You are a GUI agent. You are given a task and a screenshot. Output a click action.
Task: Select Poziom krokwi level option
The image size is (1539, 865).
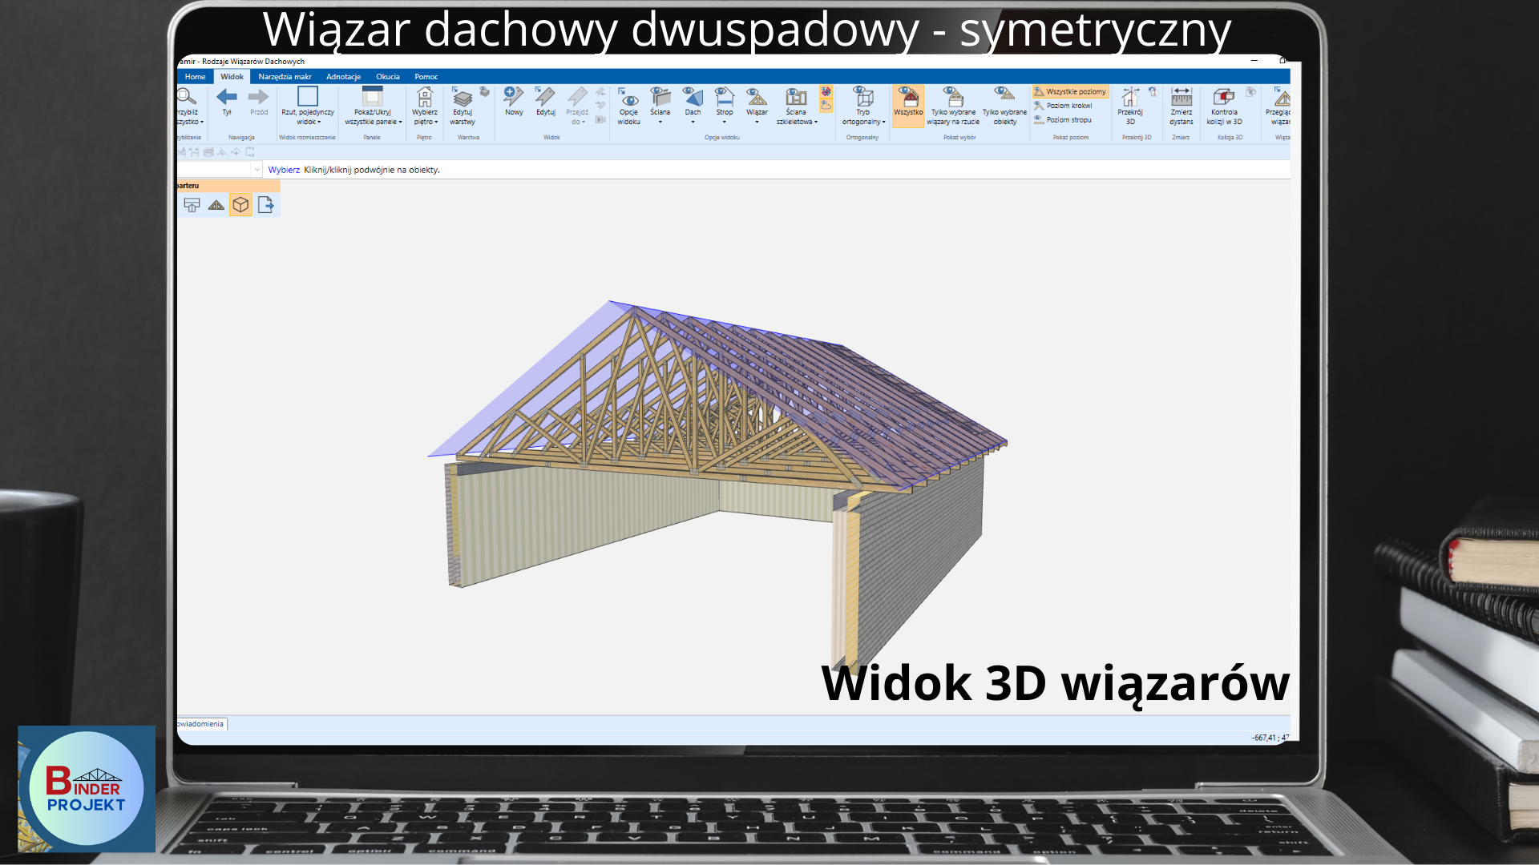(x=1063, y=106)
